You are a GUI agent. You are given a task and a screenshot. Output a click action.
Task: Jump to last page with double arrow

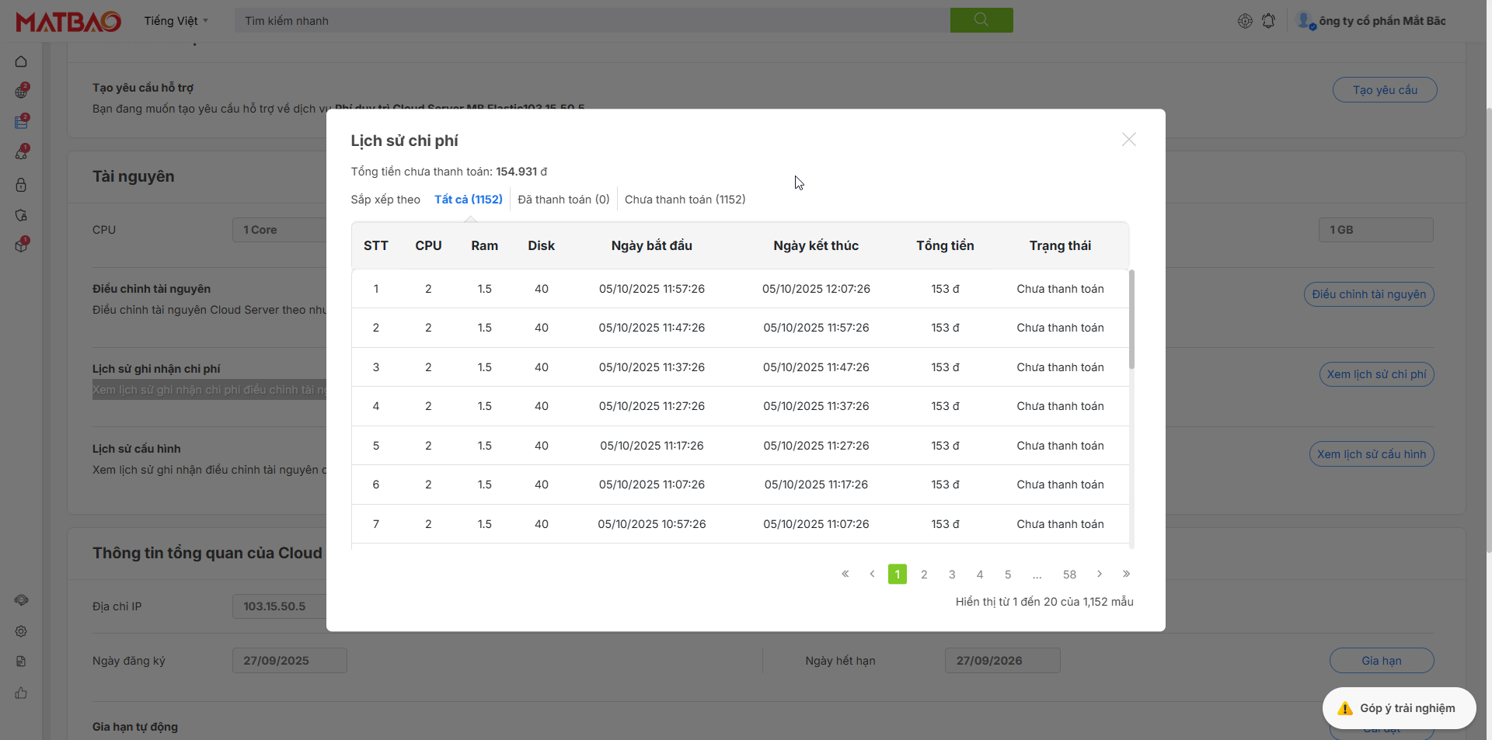[1126, 574]
